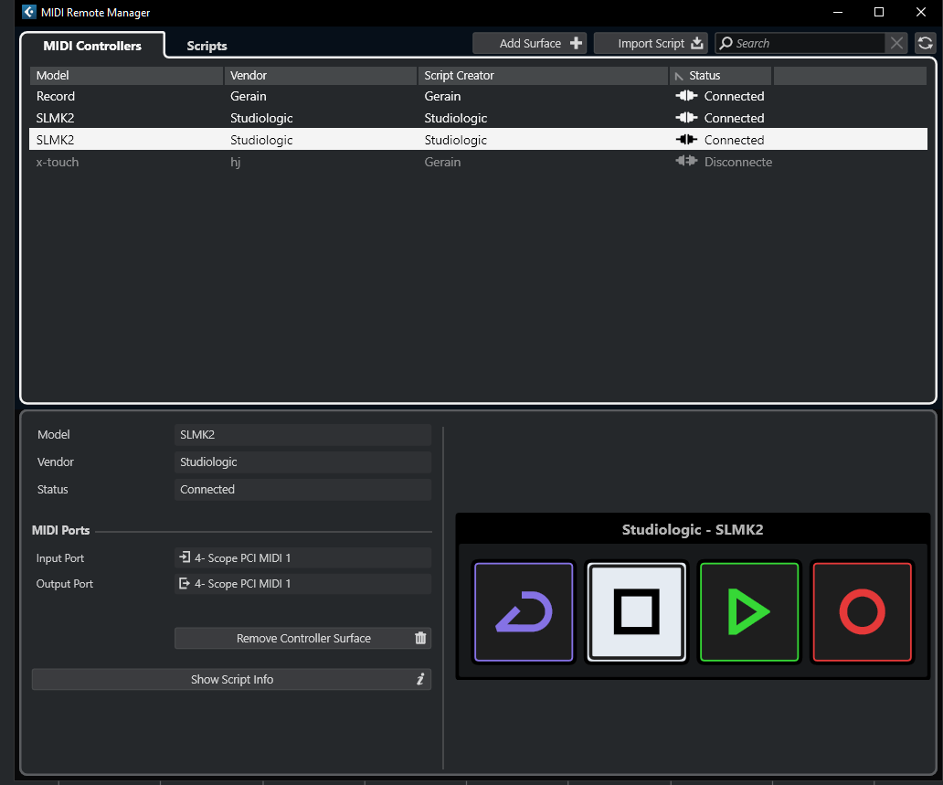The height and width of the screenshot is (785, 943).
Task: Click the MIDI Ports section heading
Action: (60, 531)
